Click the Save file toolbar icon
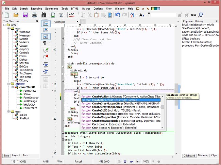221x165 pixels. (x=25, y=15)
